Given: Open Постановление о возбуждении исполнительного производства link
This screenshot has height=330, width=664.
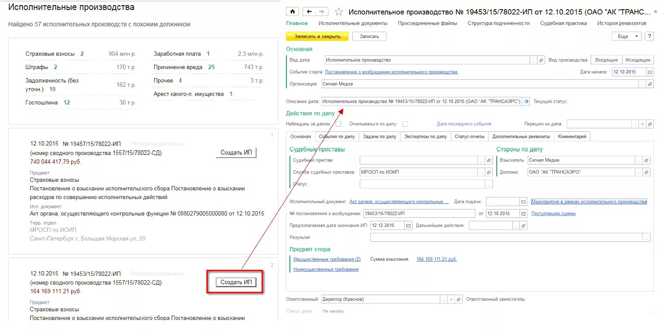Looking at the screenshot, I should click(392, 72).
